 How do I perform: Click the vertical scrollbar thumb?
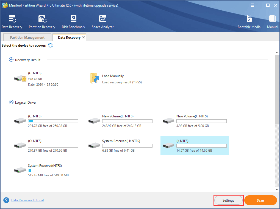(277, 89)
